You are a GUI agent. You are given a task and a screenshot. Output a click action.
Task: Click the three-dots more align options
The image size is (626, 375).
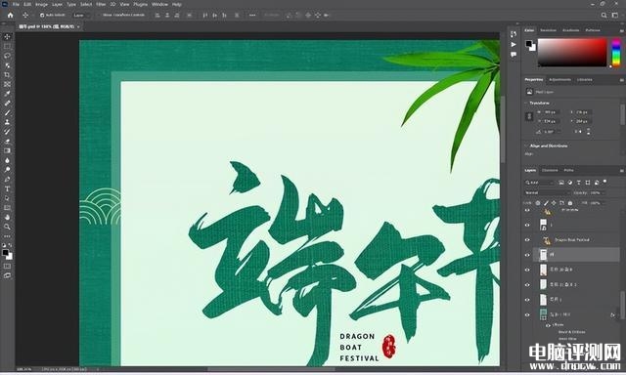252,16
